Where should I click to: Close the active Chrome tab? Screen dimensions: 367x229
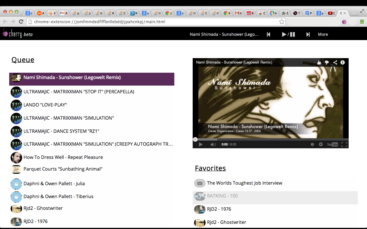[x=344, y=13]
